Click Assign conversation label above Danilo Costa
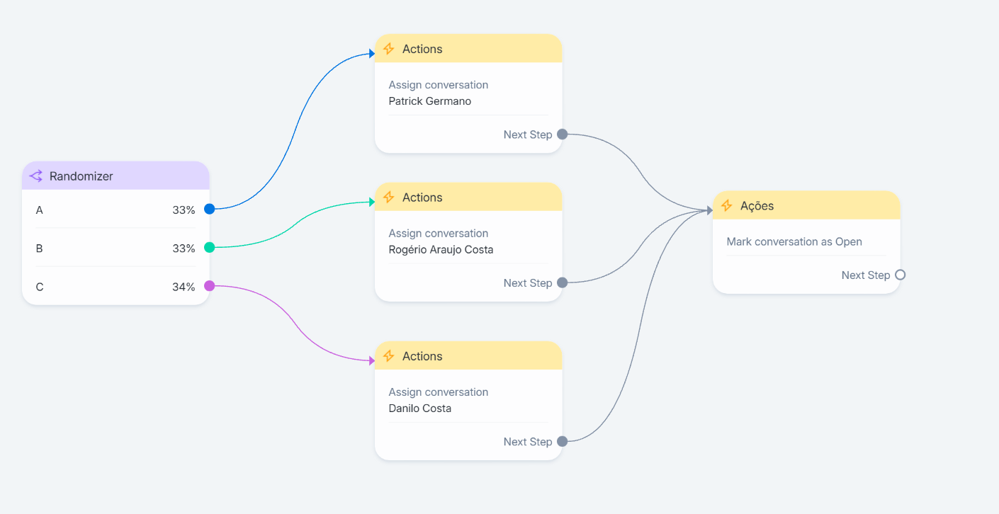The height and width of the screenshot is (514, 999). tap(439, 392)
